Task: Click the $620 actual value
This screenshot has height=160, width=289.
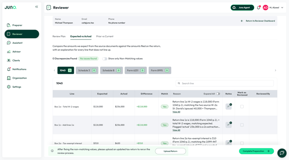Action: (118, 143)
